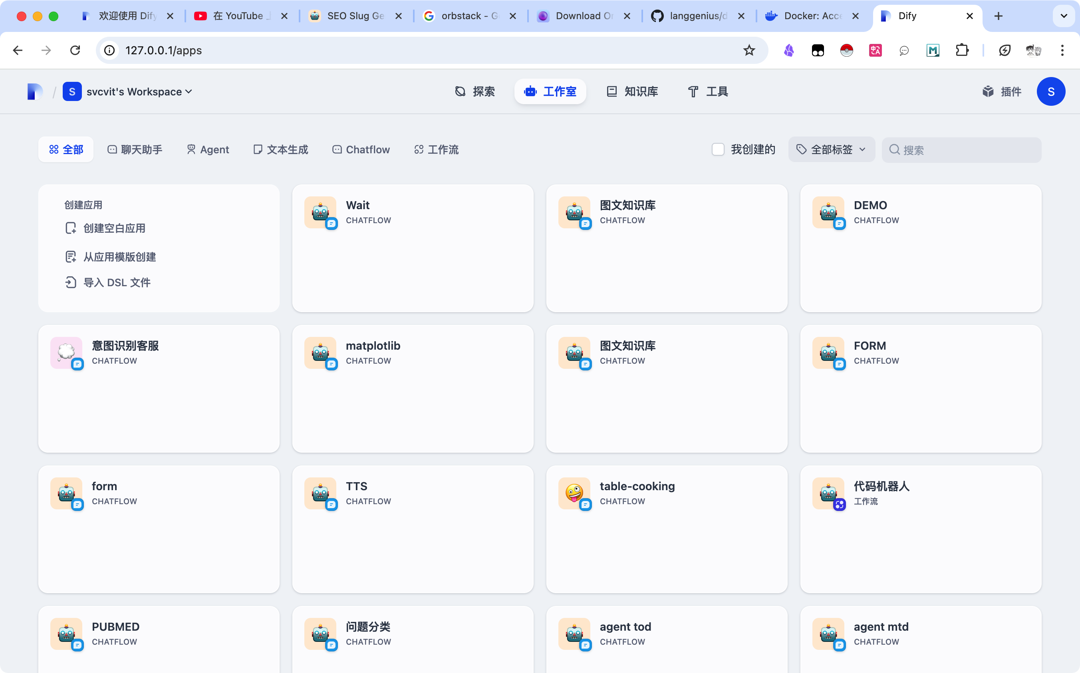Click the bookmark star in address bar
Image resolution: width=1080 pixels, height=673 pixels.
pyautogui.click(x=750, y=50)
